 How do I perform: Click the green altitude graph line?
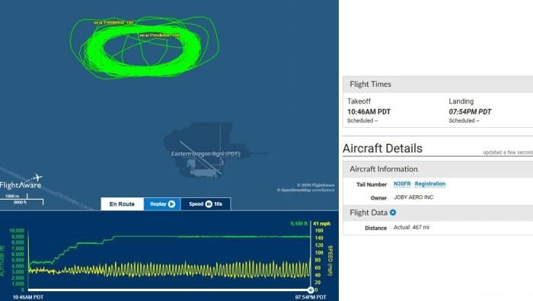click(x=211, y=236)
